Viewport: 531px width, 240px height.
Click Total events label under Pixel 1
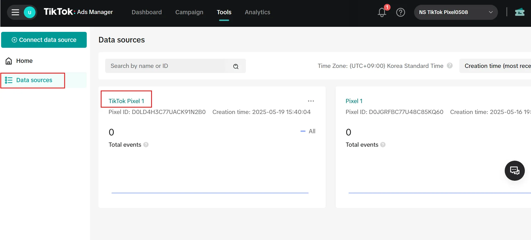click(362, 145)
